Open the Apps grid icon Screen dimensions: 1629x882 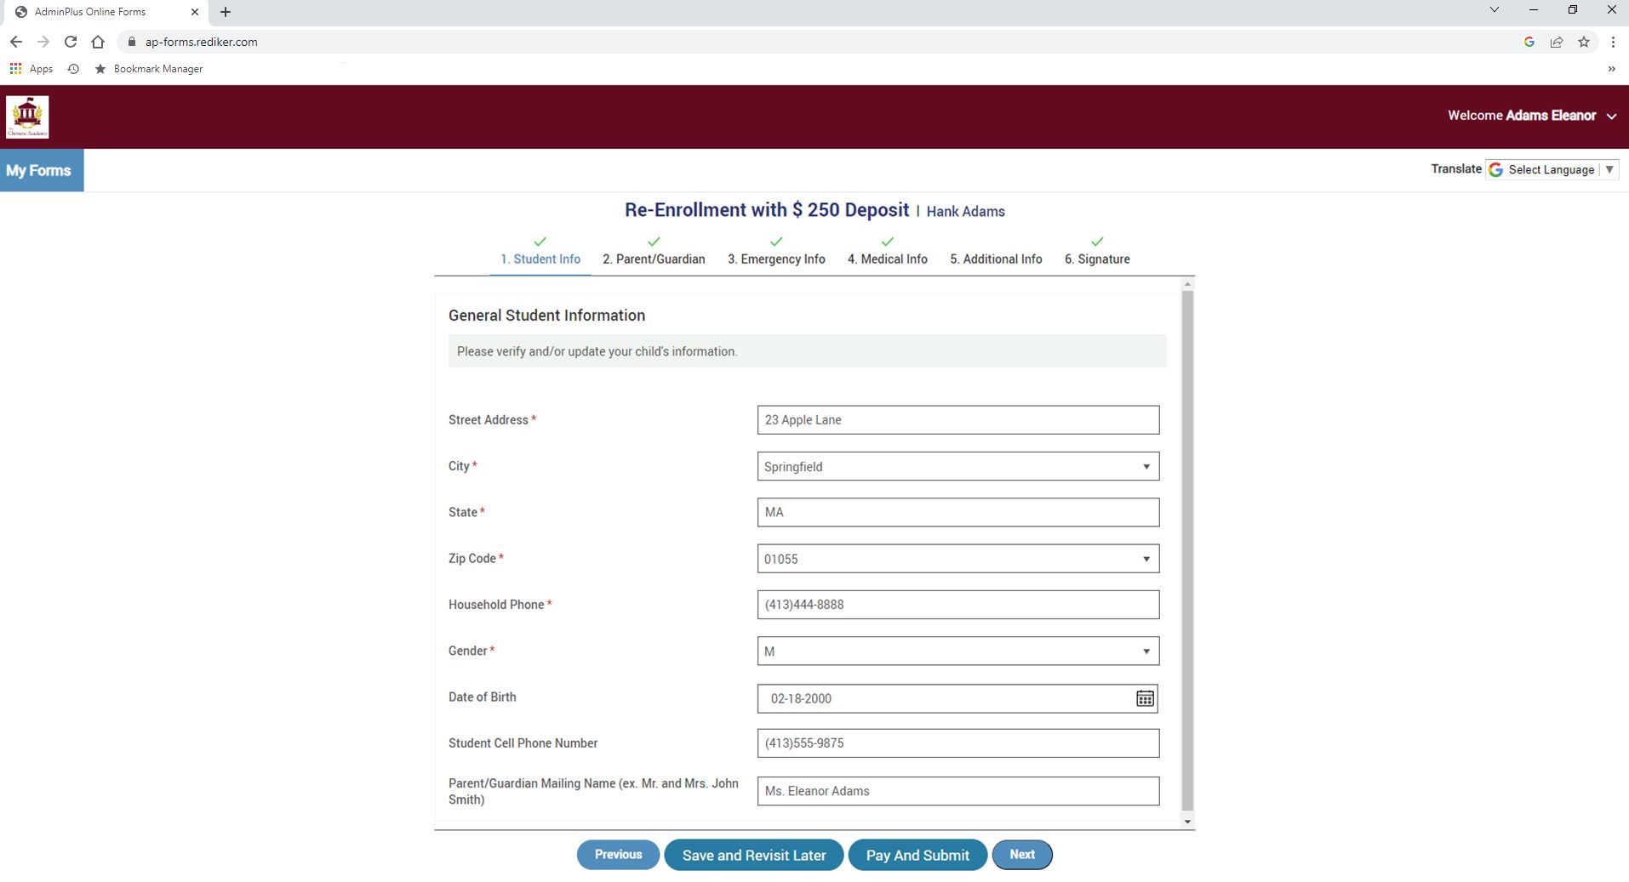point(14,68)
